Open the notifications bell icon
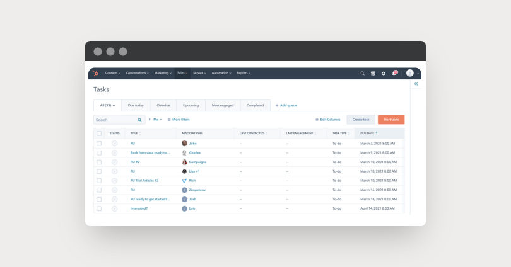The image size is (511, 267). click(394, 73)
